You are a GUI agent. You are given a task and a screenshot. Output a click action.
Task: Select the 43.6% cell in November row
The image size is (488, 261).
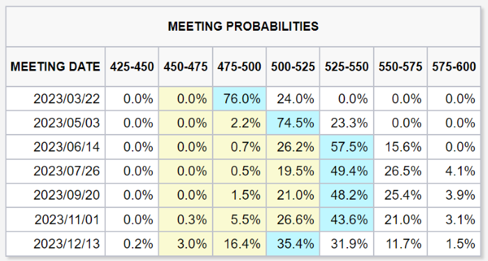pos(346,220)
